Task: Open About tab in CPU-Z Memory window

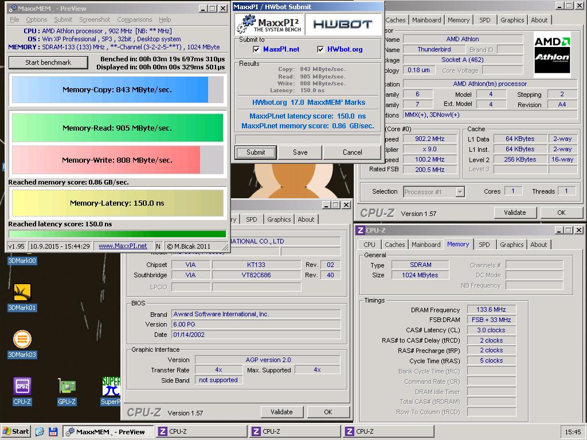Action: tap(538, 245)
